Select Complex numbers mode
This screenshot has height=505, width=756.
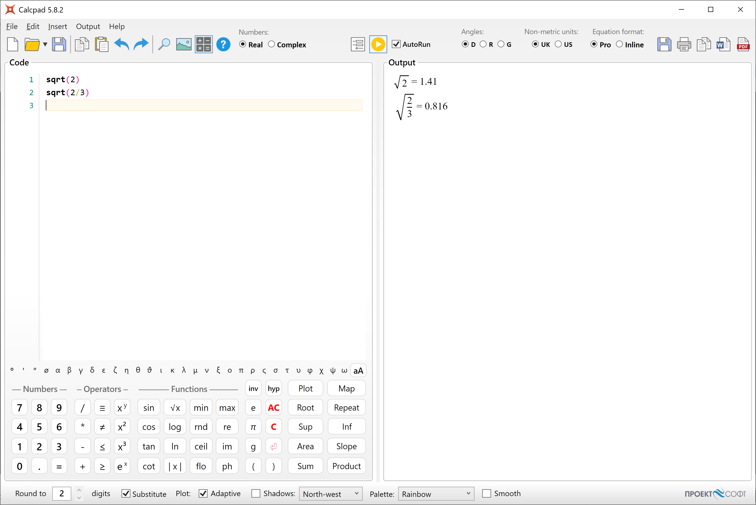point(287,45)
